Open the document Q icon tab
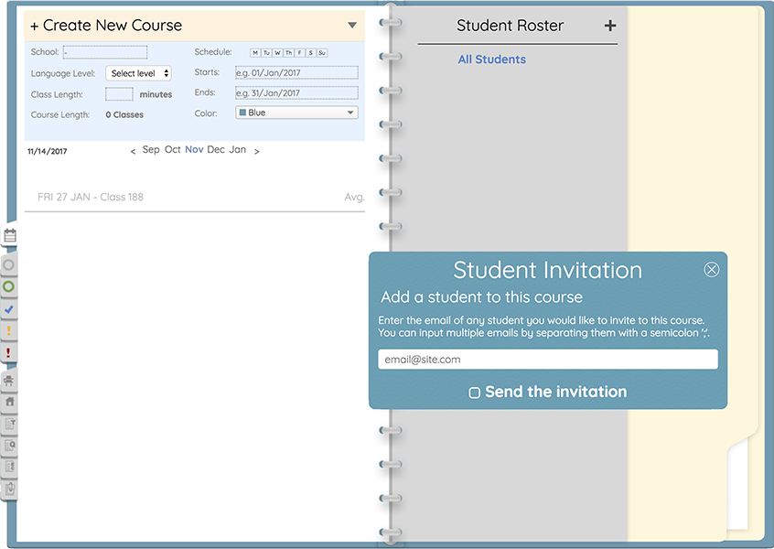The image size is (774, 549). coord(10,446)
